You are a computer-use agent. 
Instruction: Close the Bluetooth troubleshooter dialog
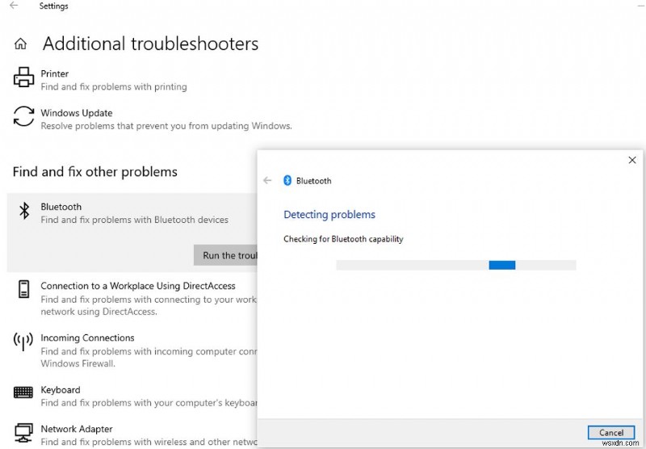632,160
